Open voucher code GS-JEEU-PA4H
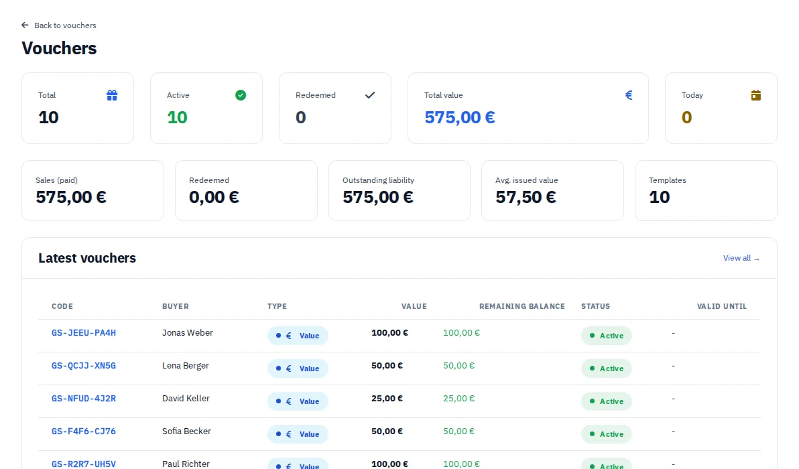The width and height of the screenshot is (799, 469). [84, 332]
